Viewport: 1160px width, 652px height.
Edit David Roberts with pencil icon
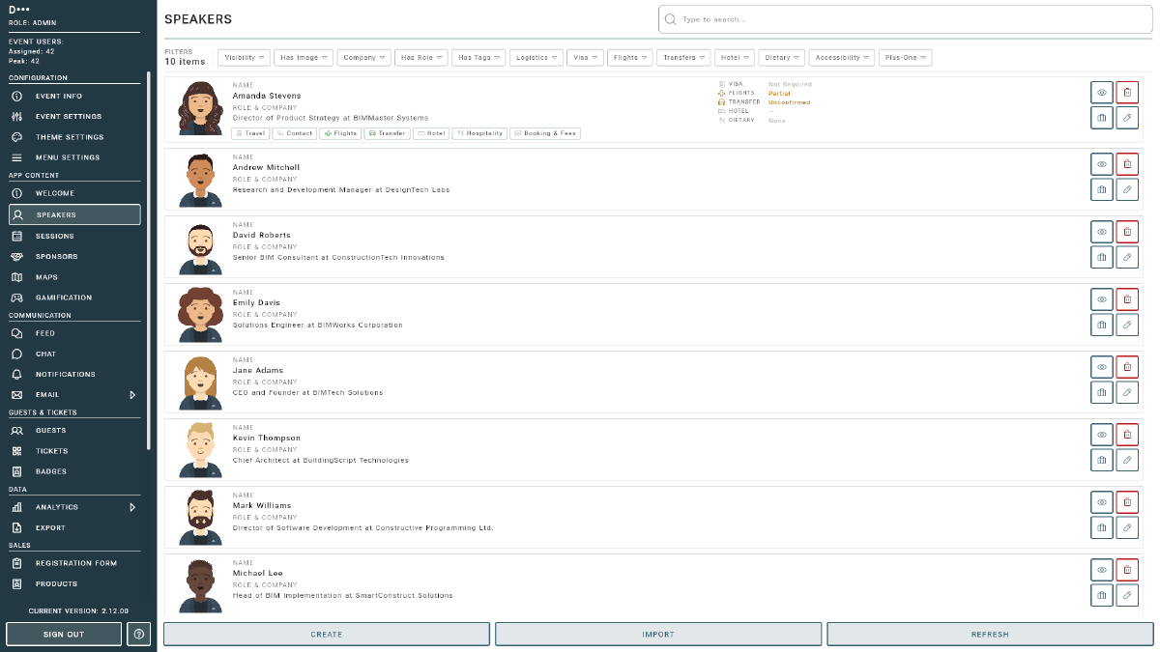1127,257
